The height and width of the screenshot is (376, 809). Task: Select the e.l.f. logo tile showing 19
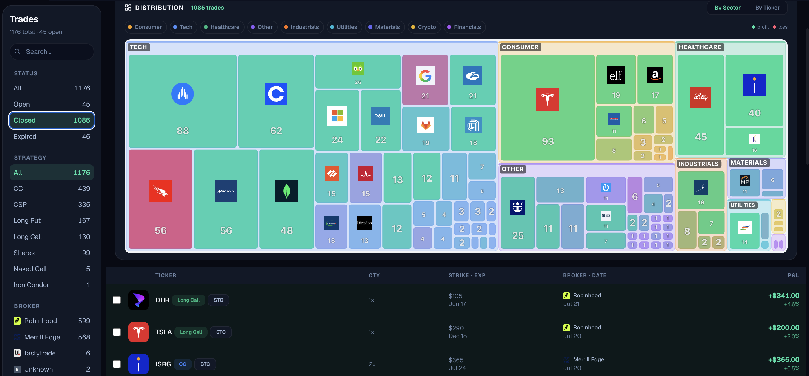pyautogui.click(x=615, y=79)
